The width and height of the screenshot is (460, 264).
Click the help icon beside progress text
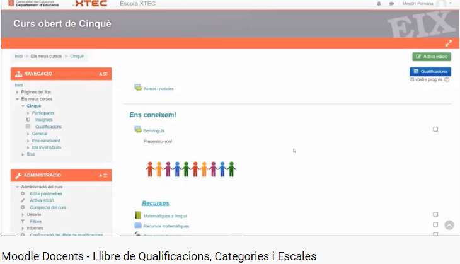[447, 80]
